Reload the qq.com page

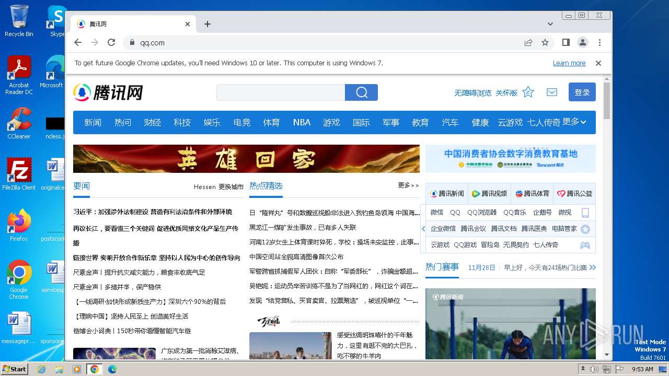coord(111,42)
